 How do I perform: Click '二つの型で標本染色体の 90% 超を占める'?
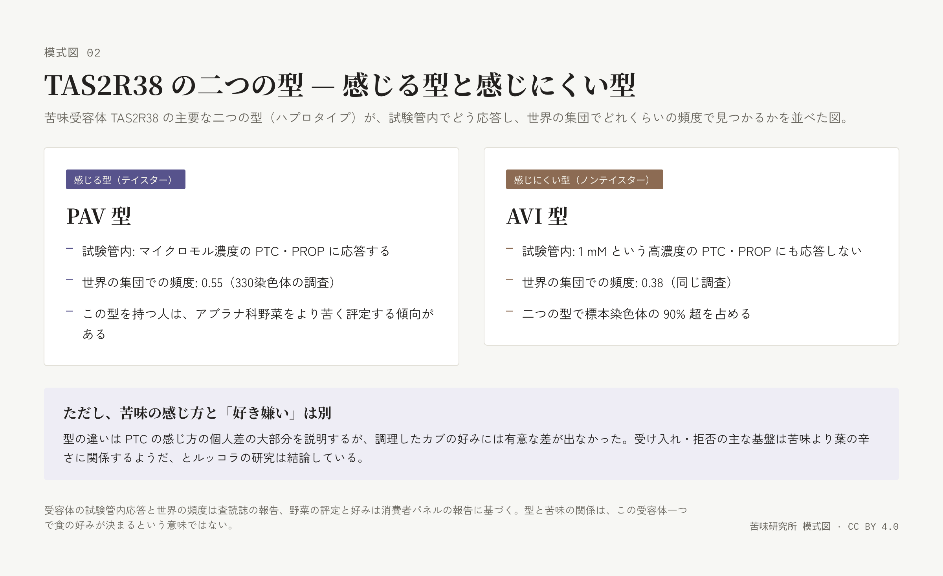(637, 314)
